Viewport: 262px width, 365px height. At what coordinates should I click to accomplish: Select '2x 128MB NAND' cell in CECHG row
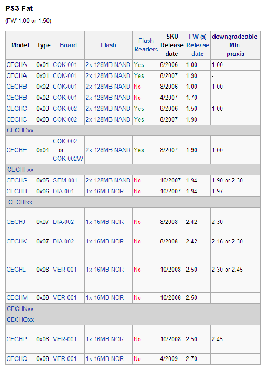coord(108,180)
